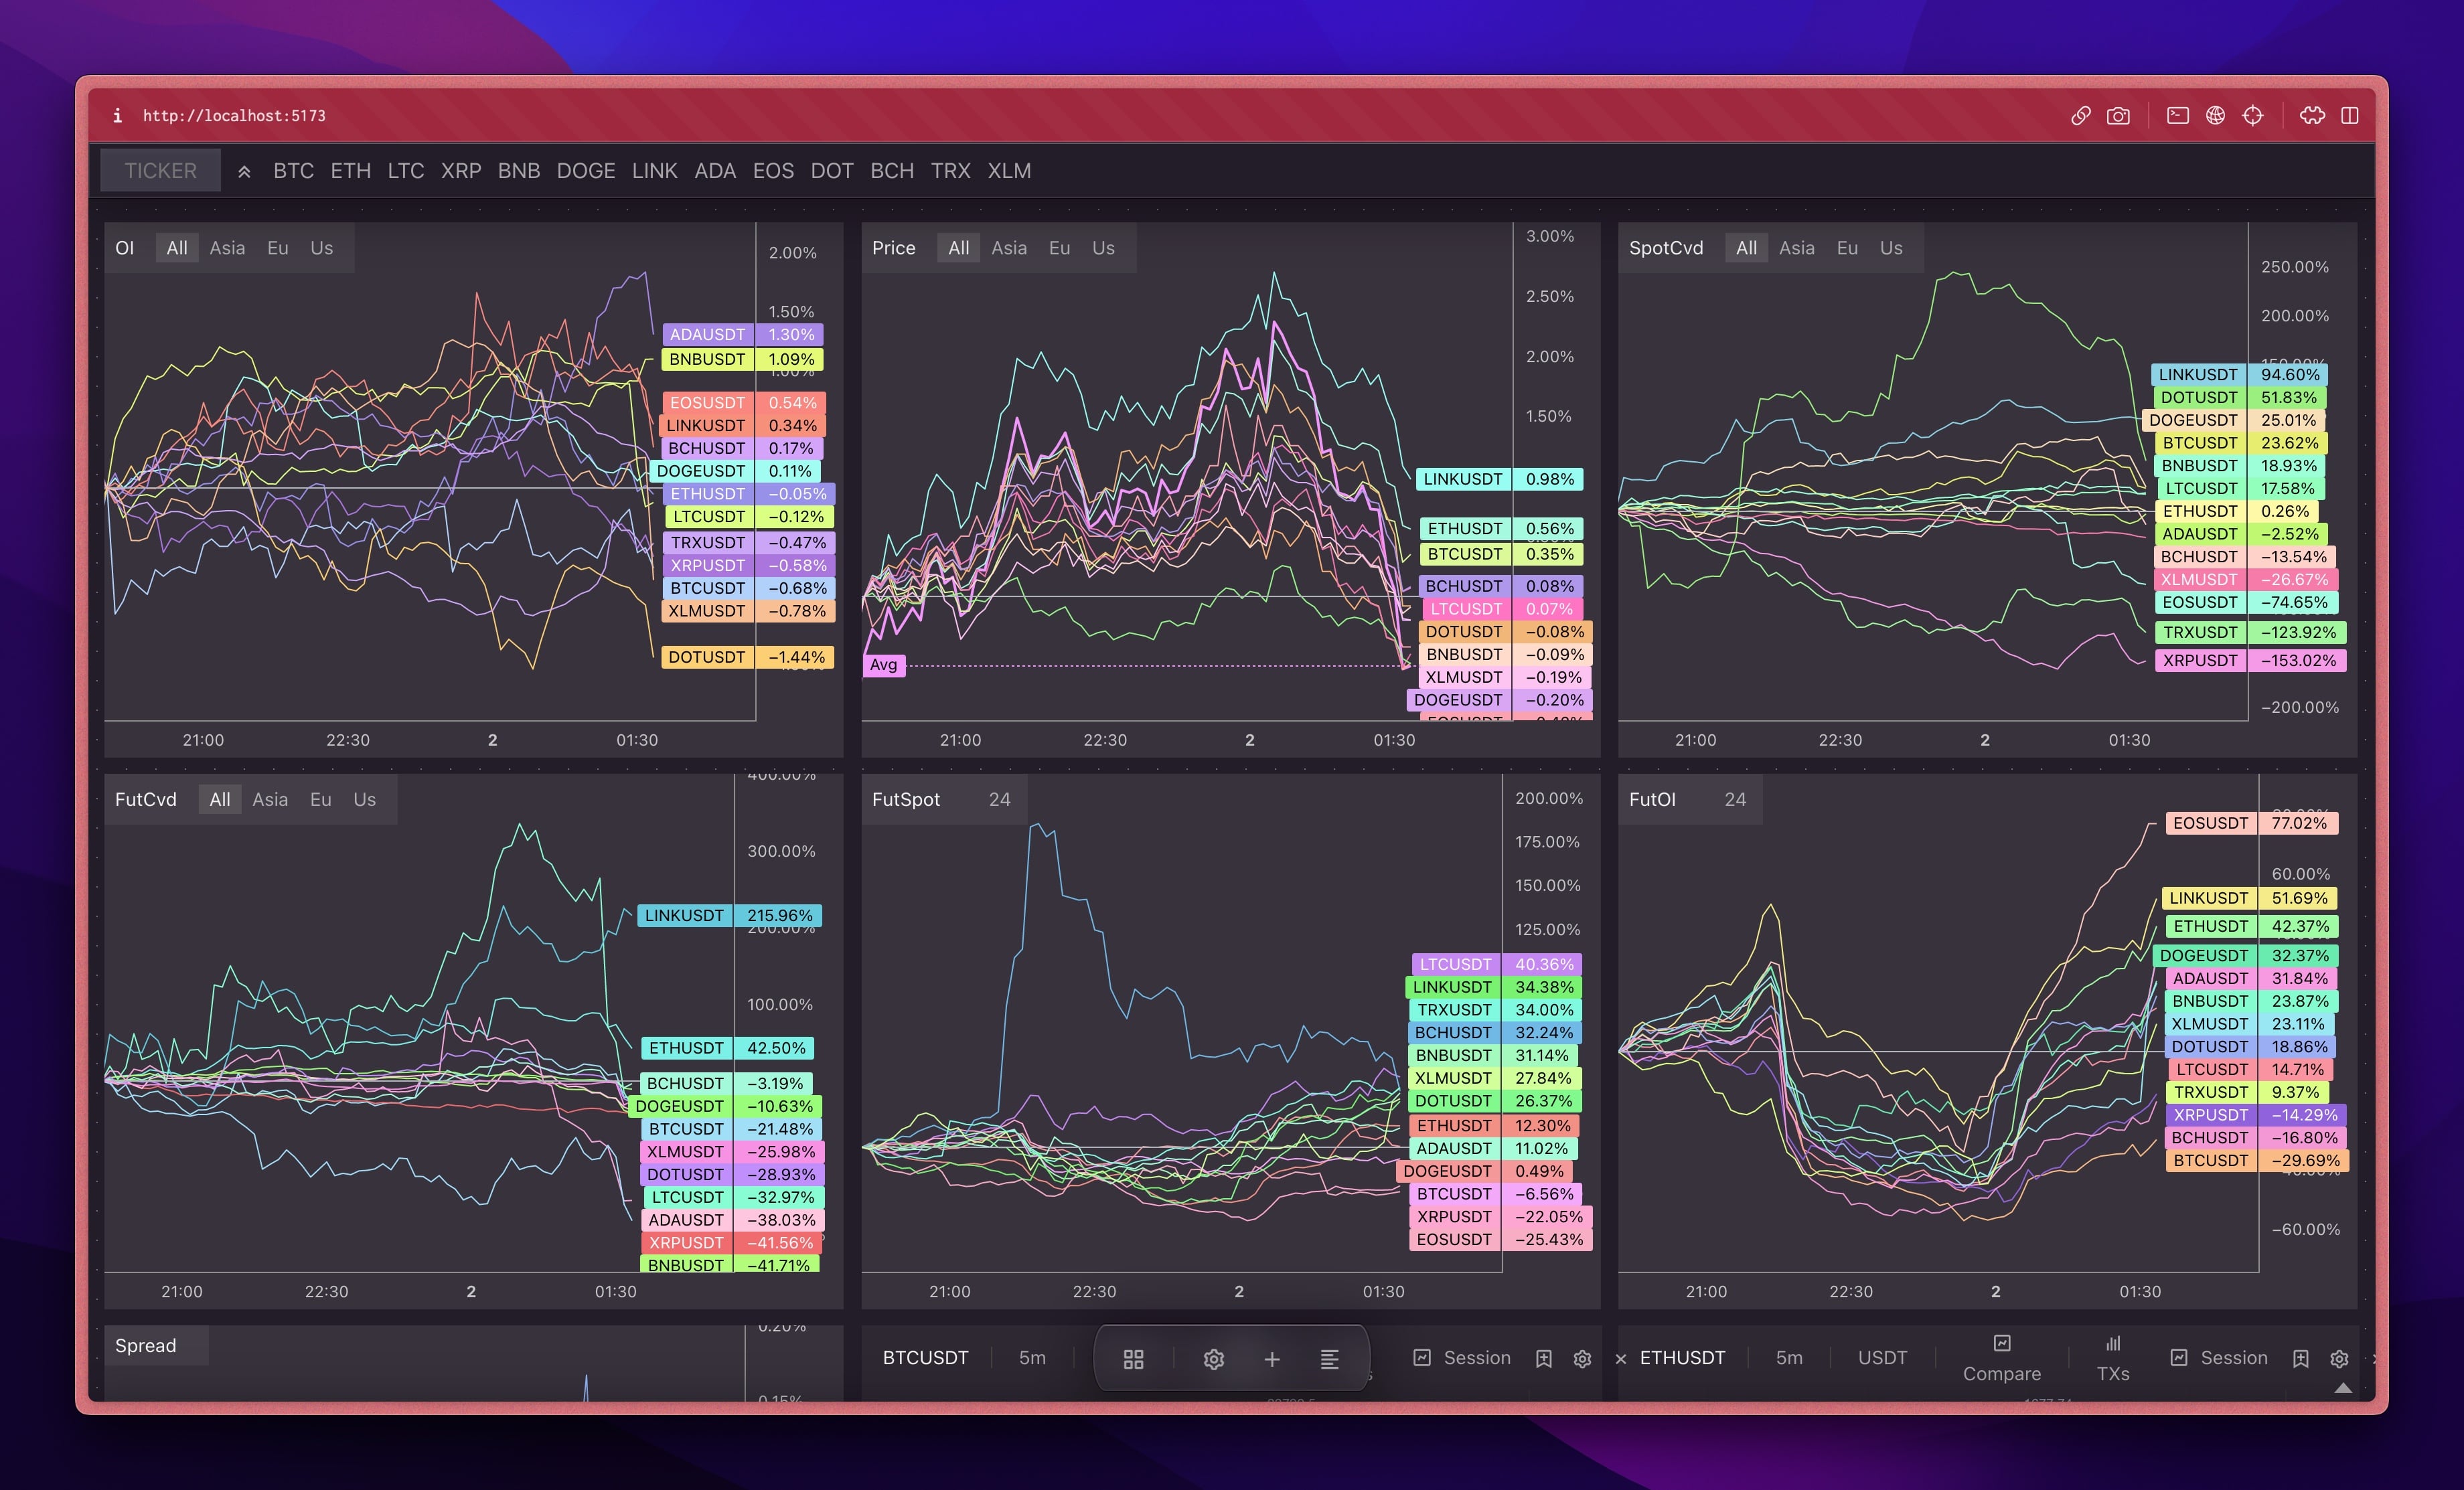Open the extensions puzzle icon

[2312, 116]
